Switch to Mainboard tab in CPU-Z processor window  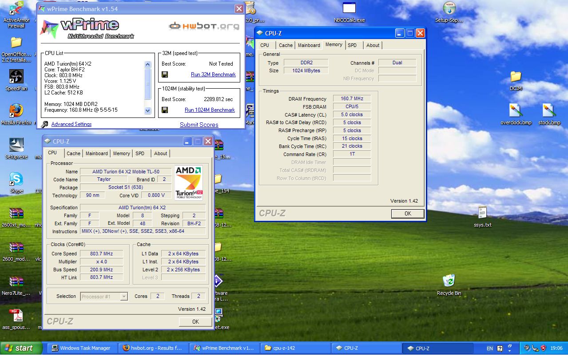pos(97,153)
